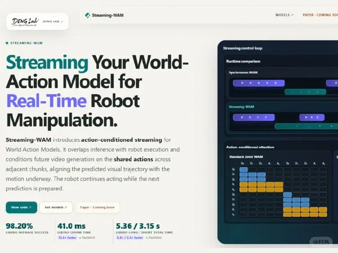338x253 pixels.
Task: Open the DENG LAB external link
Action: (53, 21)
